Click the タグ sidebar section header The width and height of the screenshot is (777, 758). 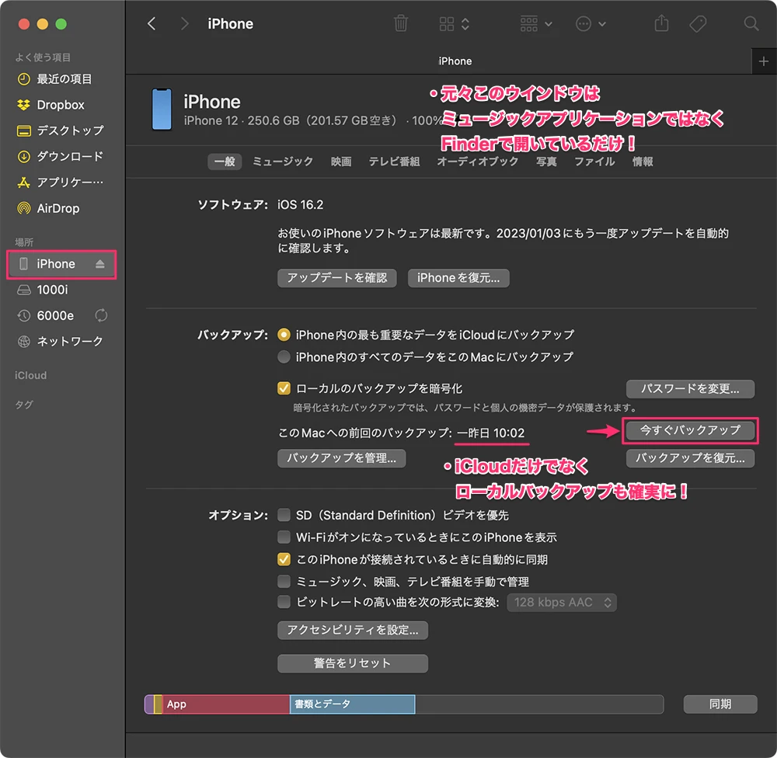point(24,405)
